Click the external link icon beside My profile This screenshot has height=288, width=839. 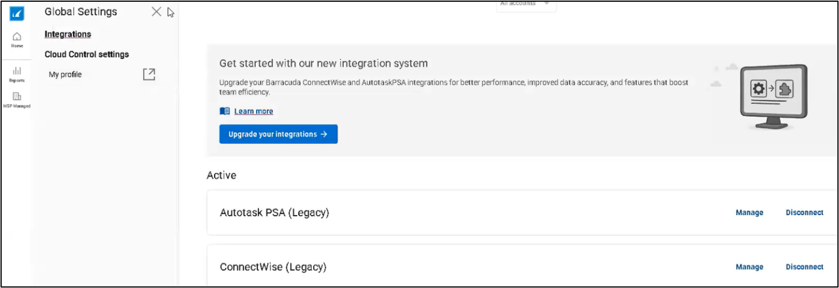click(x=149, y=74)
